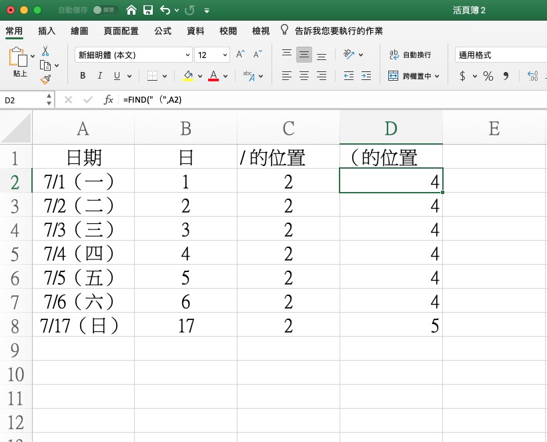547x442 pixels.
Task: Toggle Bold formatting
Action: click(x=83, y=76)
